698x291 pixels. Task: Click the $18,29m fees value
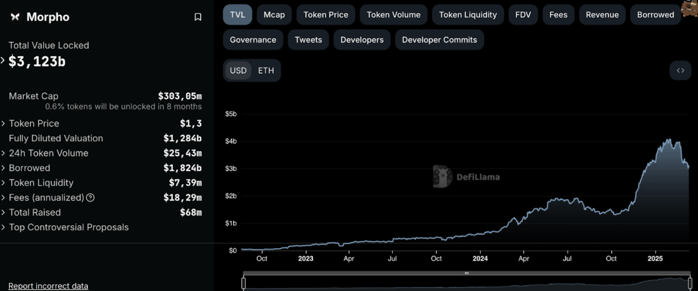(x=183, y=198)
